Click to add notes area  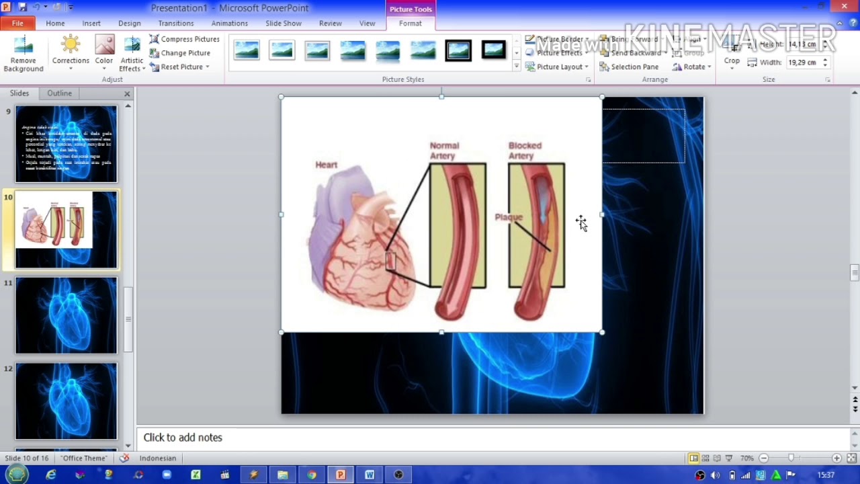(494, 438)
